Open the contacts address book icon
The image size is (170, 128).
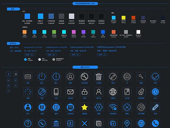pos(70,123)
